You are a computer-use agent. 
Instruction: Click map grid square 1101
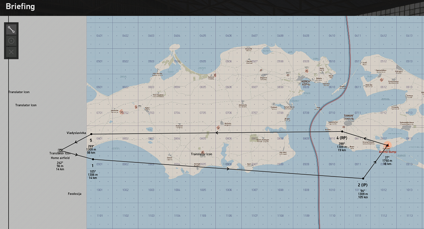tap(99, 216)
